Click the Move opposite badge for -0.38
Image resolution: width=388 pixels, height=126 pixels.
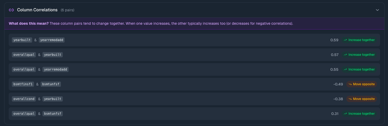point(361,99)
